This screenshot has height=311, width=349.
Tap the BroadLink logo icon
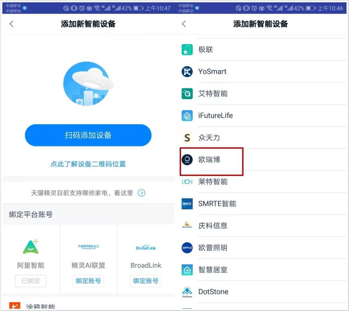(x=146, y=247)
